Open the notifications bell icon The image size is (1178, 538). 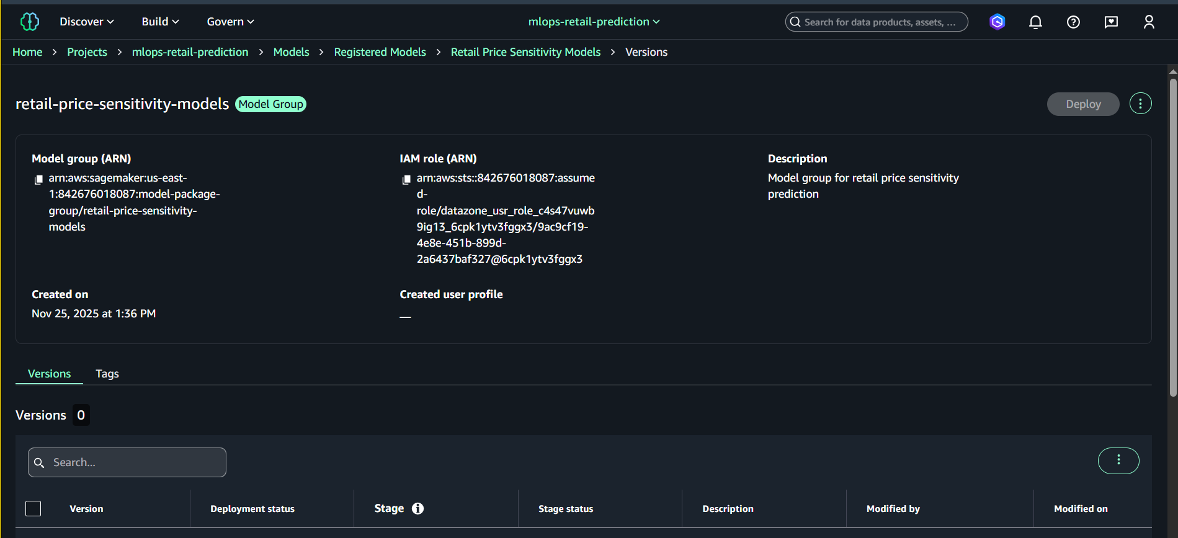(x=1035, y=22)
